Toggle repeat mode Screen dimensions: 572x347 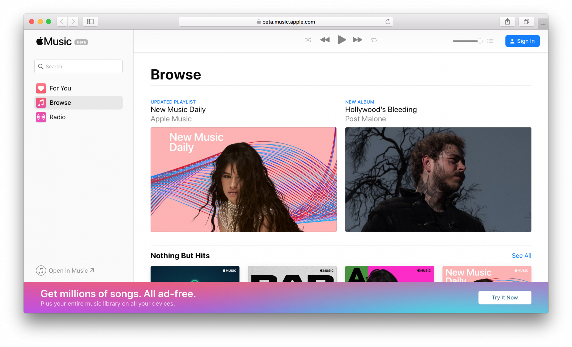point(374,40)
